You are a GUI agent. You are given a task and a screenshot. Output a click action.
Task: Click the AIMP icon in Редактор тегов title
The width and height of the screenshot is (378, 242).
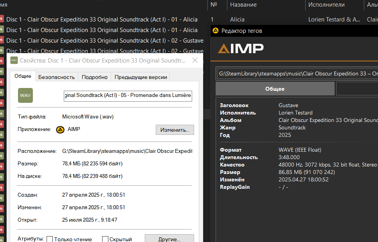(216, 30)
